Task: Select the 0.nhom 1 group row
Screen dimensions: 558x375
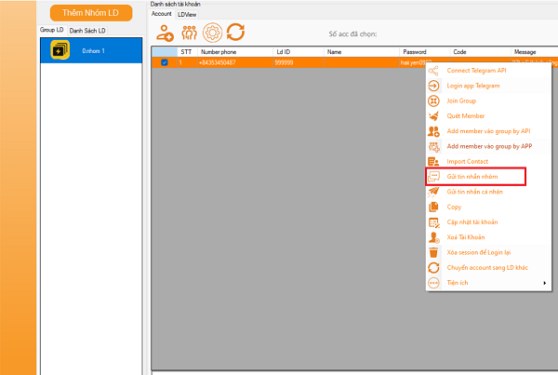Action: [x=91, y=50]
